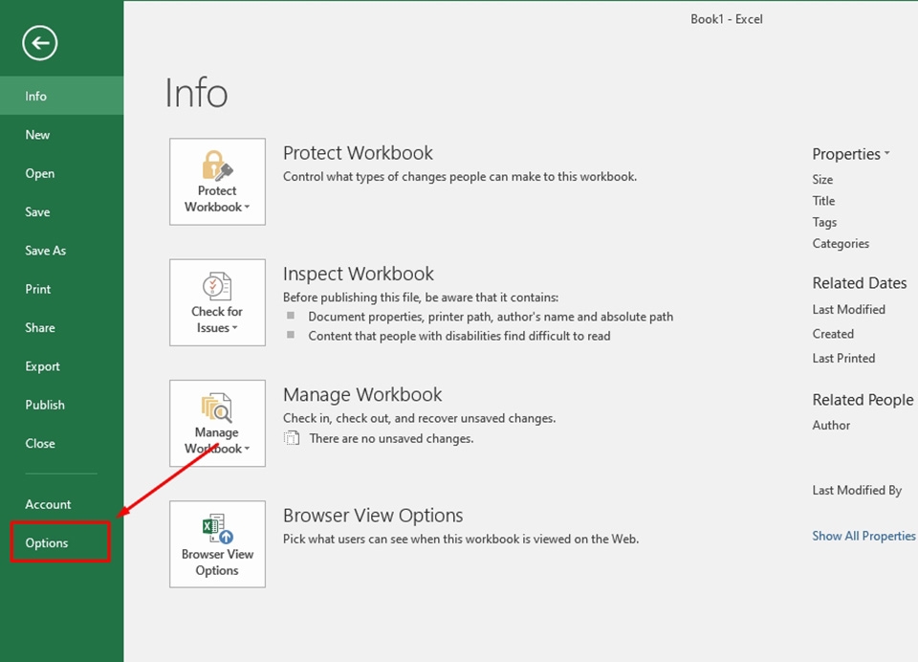Click the small document icon beside no unsaved changes
918x662 pixels.
[x=292, y=438]
